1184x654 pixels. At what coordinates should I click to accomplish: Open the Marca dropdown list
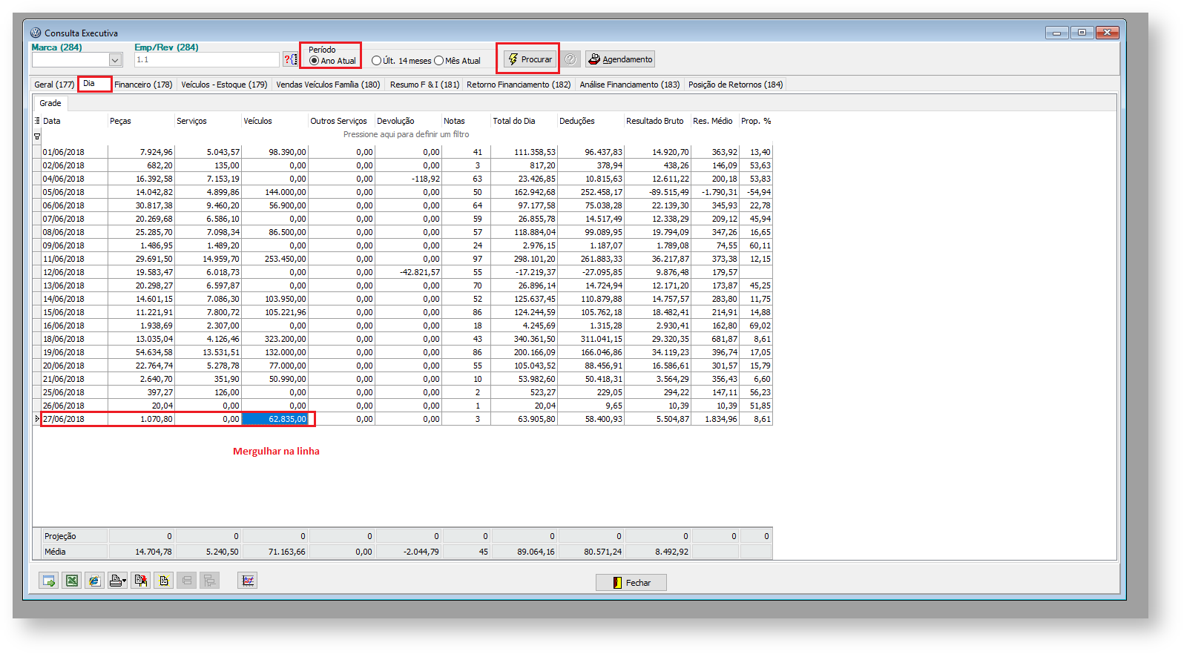point(115,60)
